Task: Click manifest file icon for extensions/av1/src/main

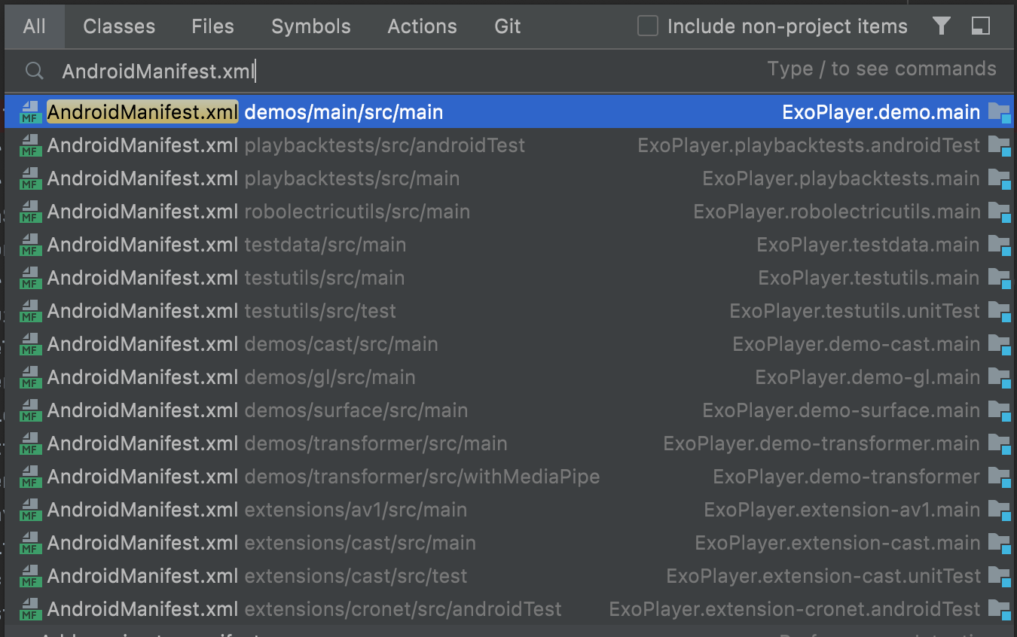Action: 30,510
